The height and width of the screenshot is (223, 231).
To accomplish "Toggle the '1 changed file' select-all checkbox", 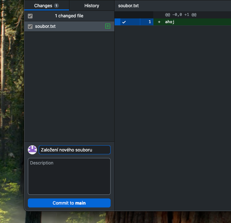I will [30, 16].
